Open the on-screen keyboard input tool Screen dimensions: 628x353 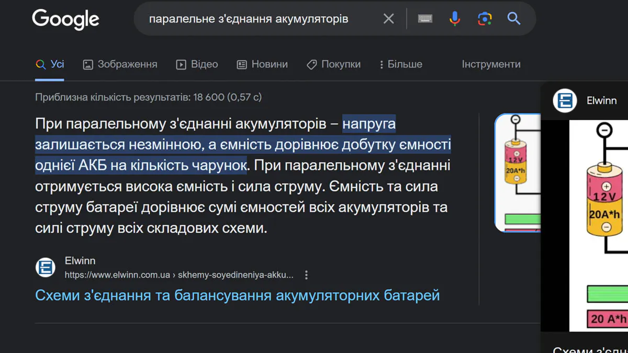point(425,19)
